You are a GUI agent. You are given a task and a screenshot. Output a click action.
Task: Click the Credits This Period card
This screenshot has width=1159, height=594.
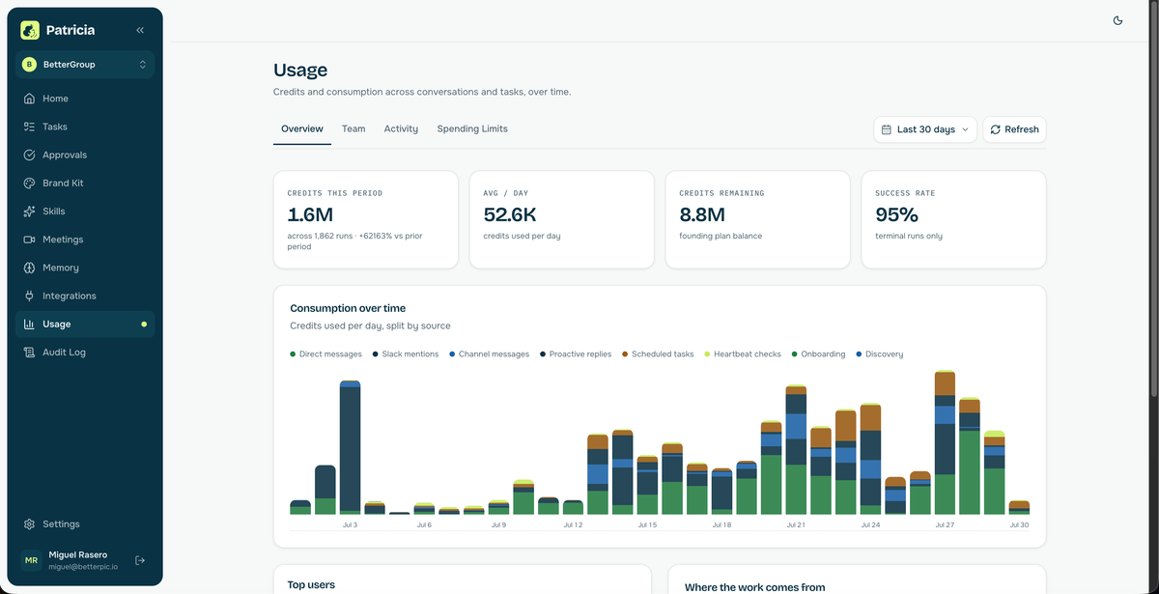tap(366, 219)
